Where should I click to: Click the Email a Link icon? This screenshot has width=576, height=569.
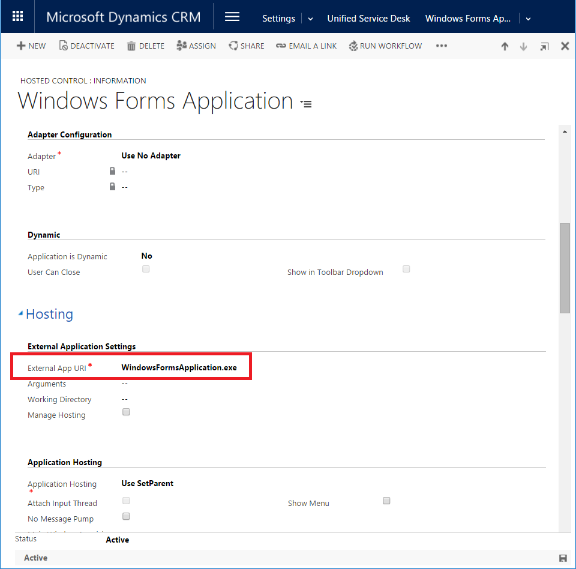(x=281, y=46)
